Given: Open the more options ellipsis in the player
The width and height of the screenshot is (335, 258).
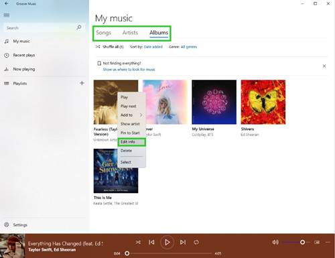Looking at the screenshot, I should point(328,242).
